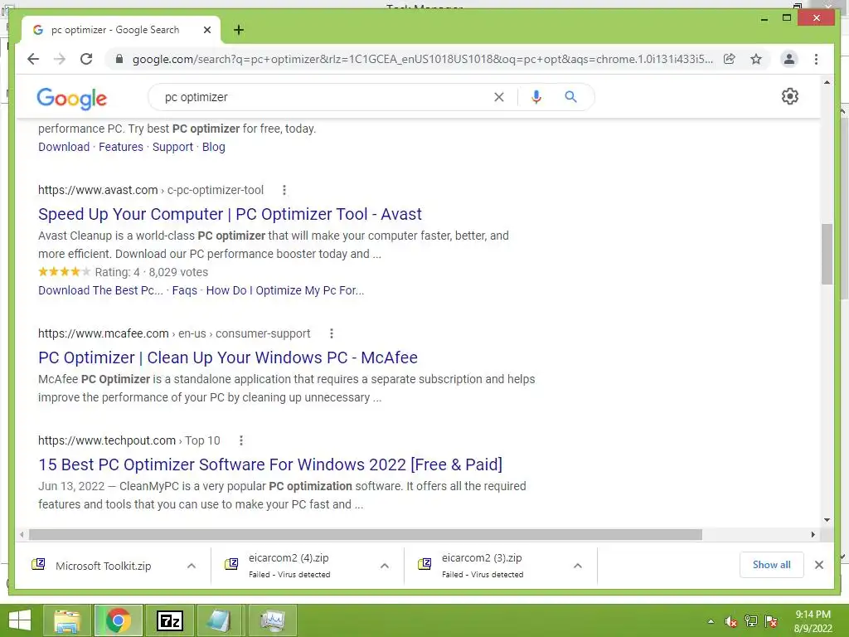This screenshot has width=849, height=637.
Task: Focus the pc optimizer search field
Action: [x=325, y=97]
